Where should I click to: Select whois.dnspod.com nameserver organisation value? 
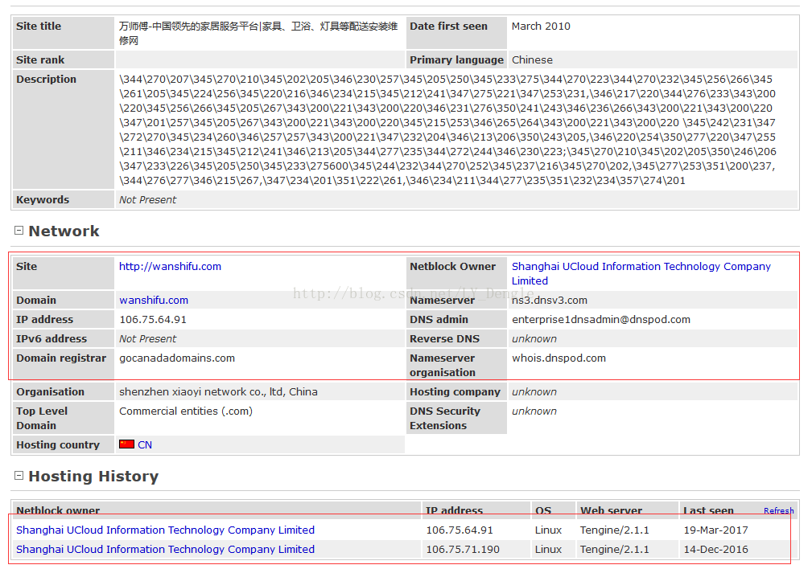(559, 358)
